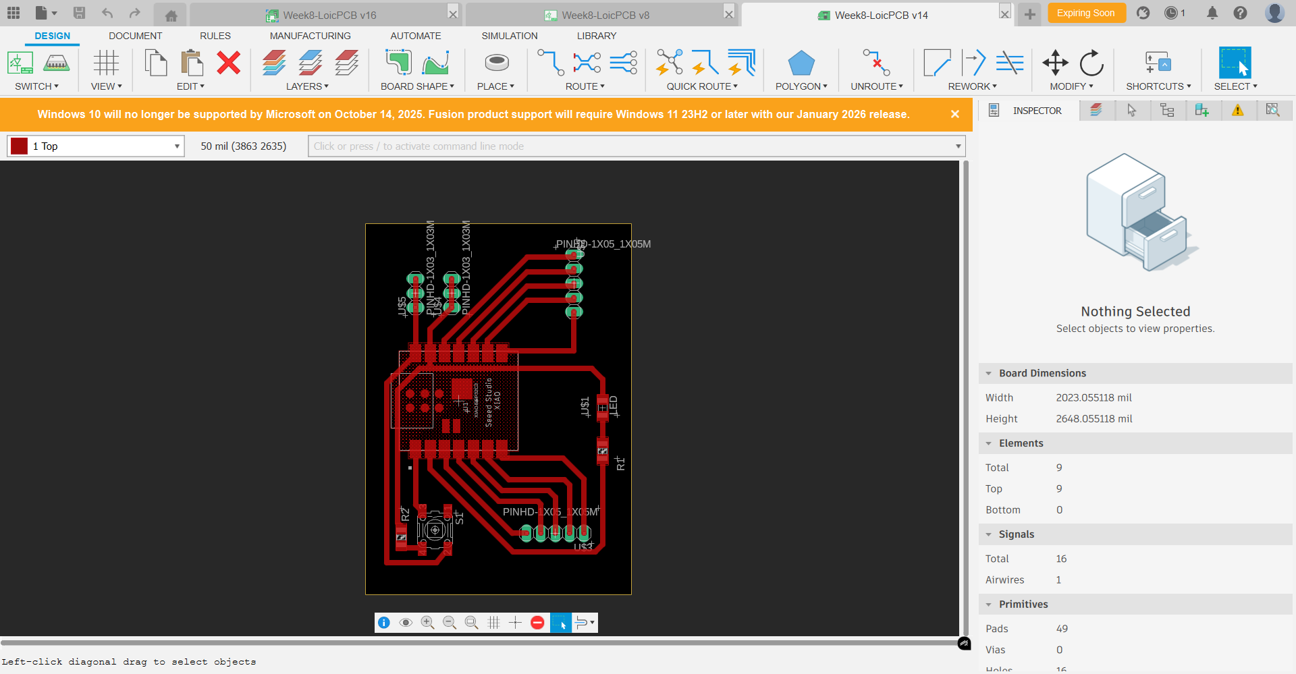This screenshot has height=674, width=1296.
Task: Click the red stop icon in canvas toolbar
Action: pos(537,623)
